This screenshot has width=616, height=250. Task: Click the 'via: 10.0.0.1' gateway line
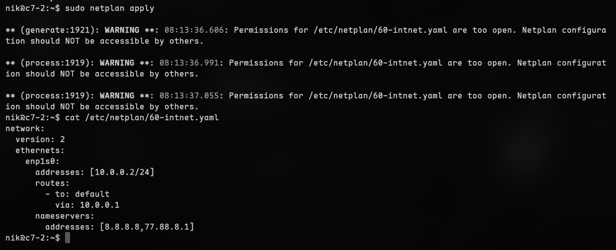87,205
